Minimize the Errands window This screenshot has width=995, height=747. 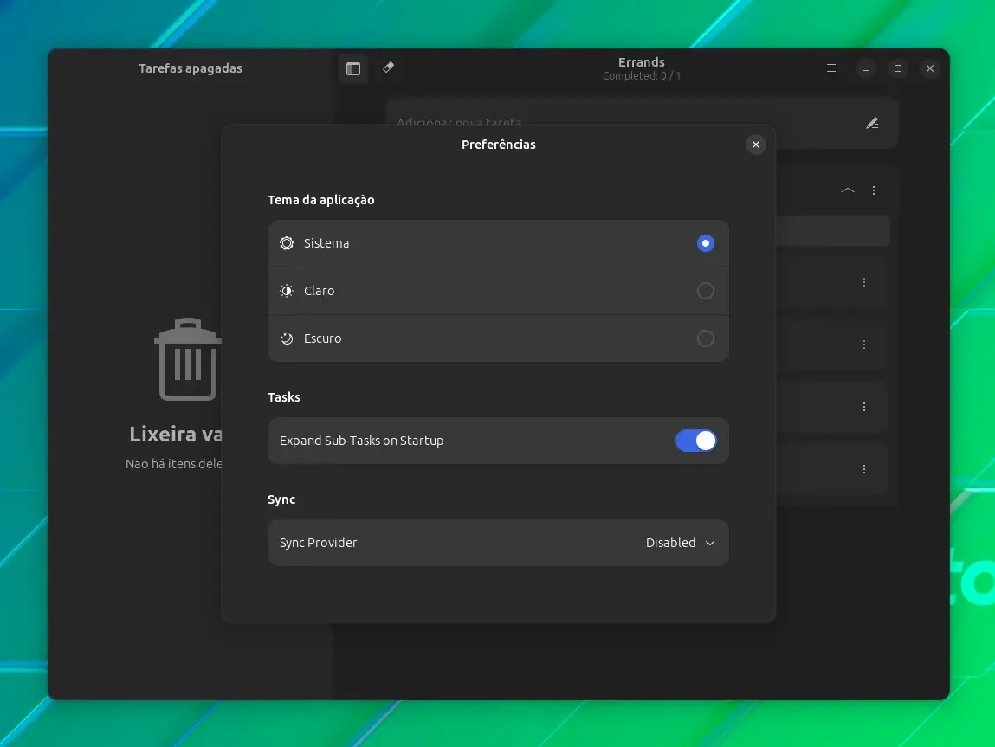point(866,68)
